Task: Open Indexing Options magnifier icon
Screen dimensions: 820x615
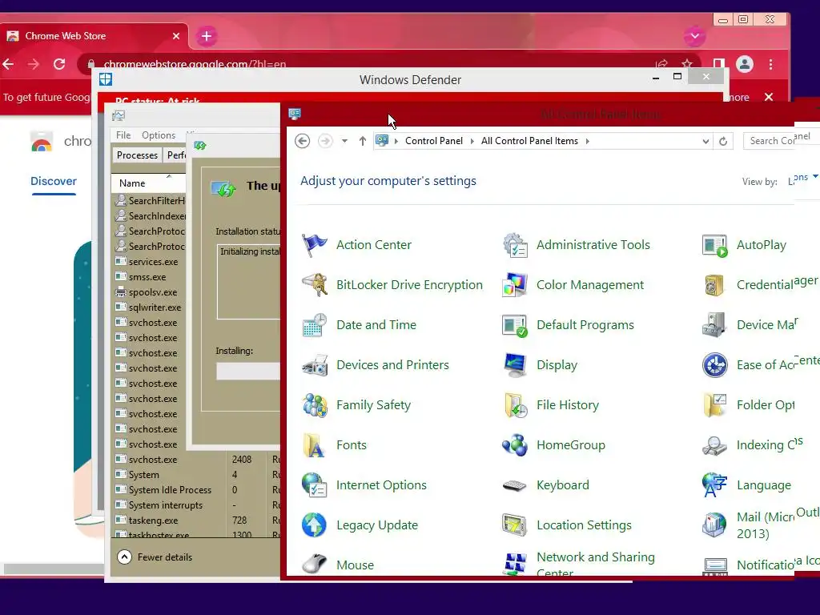Action: [x=715, y=445]
